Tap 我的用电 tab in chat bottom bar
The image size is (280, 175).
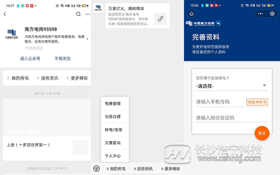tap(116, 169)
